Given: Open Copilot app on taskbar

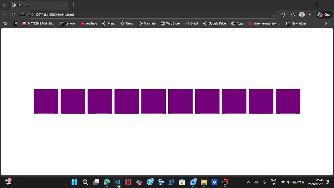Looking at the screenshot, I should (x=139, y=182).
